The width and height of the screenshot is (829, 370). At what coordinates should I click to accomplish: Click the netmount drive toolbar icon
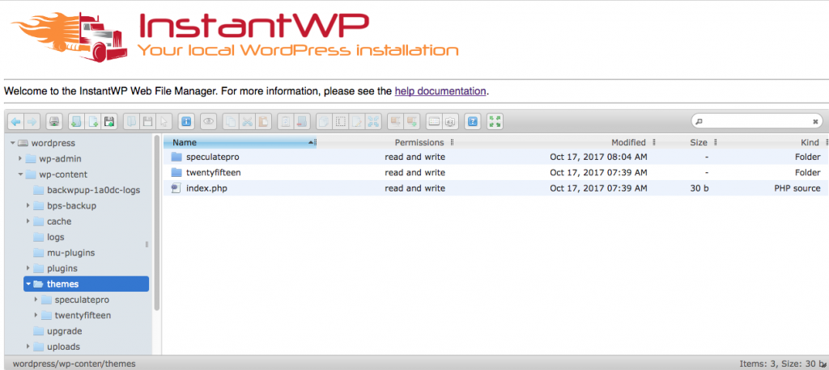click(53, 121)
